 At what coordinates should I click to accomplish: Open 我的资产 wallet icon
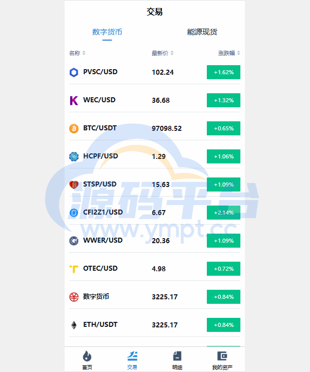point(222,356)
